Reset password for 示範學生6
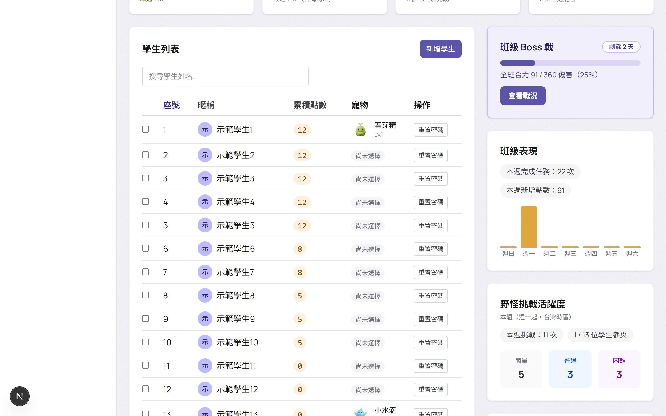The height and width of the screenshot is (416, 666). click(430, 249)
